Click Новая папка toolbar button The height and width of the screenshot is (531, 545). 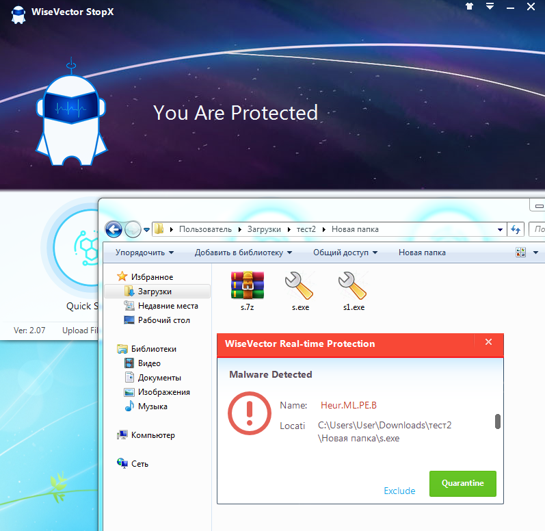click(x=422, y=252)
